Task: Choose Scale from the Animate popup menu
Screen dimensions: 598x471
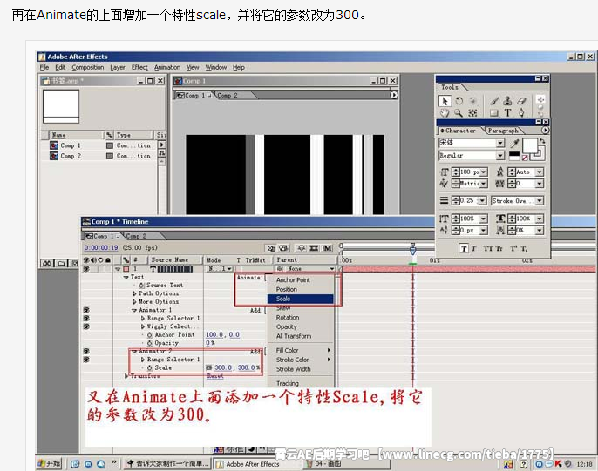Action: (299, 299)
